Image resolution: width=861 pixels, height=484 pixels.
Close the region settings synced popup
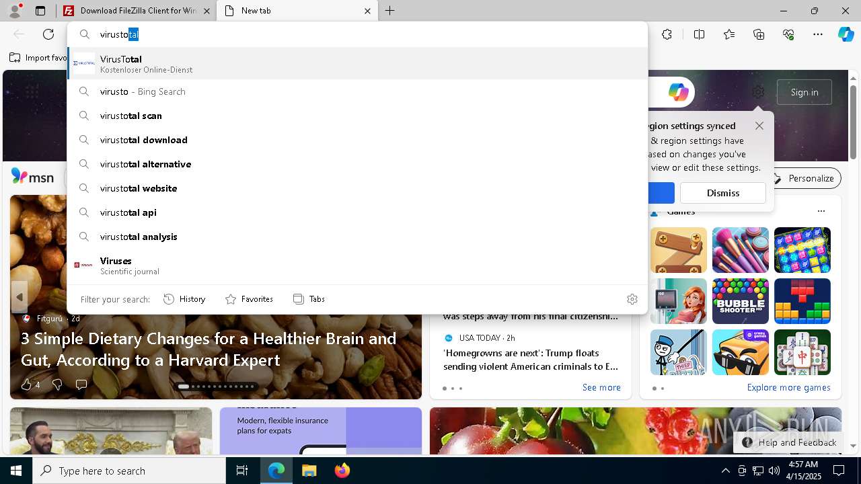pos(759,126)
